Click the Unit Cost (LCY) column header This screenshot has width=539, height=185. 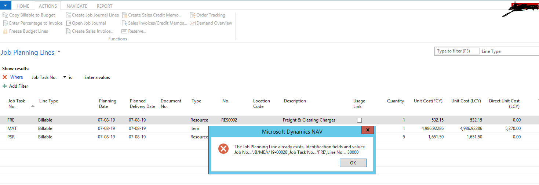click(466, 101)
